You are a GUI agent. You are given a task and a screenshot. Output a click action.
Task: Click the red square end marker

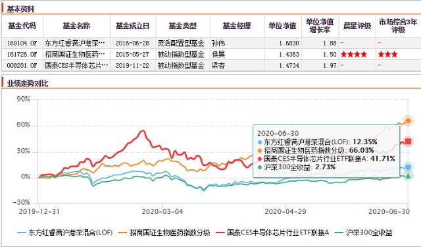pyautogui.click(x=408, y=142)
